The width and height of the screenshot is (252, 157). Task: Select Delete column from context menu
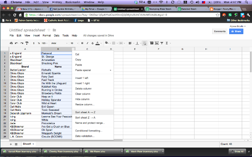[93, 89]
